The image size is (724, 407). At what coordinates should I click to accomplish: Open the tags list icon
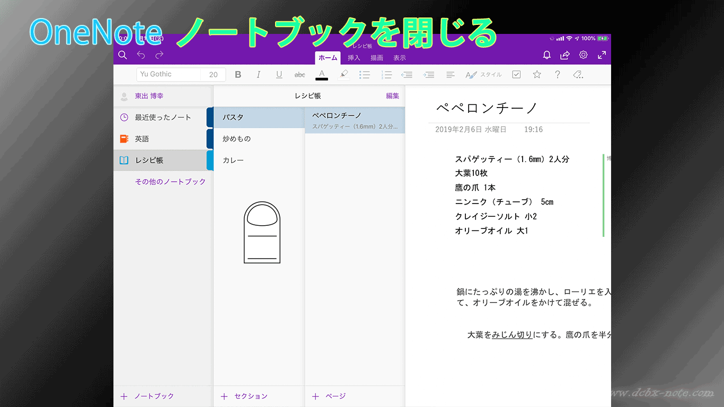[x=578, y=75]
